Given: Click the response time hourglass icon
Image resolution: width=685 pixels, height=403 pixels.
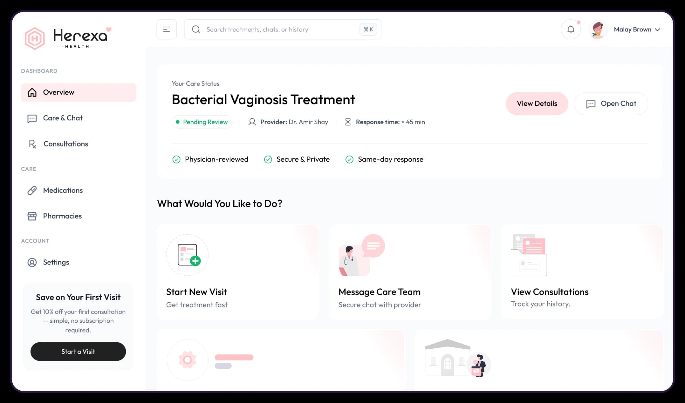Looking at the screenshot, I should tap(348, 122).
